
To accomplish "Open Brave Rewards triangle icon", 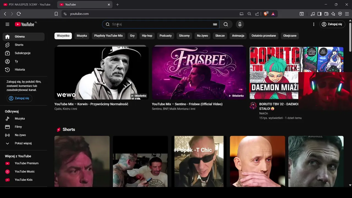I will click(x=273, y=14).
